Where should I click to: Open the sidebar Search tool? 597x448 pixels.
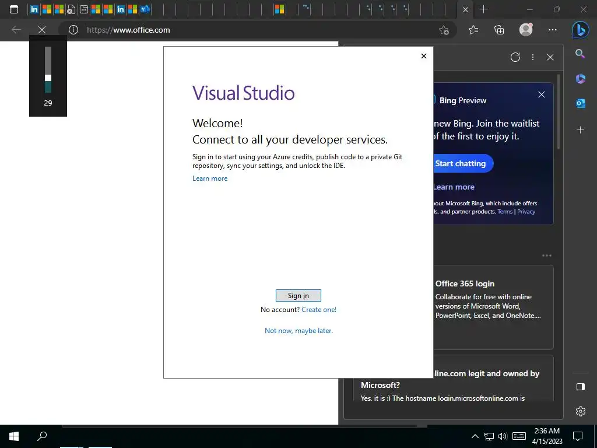click(580, 54)
